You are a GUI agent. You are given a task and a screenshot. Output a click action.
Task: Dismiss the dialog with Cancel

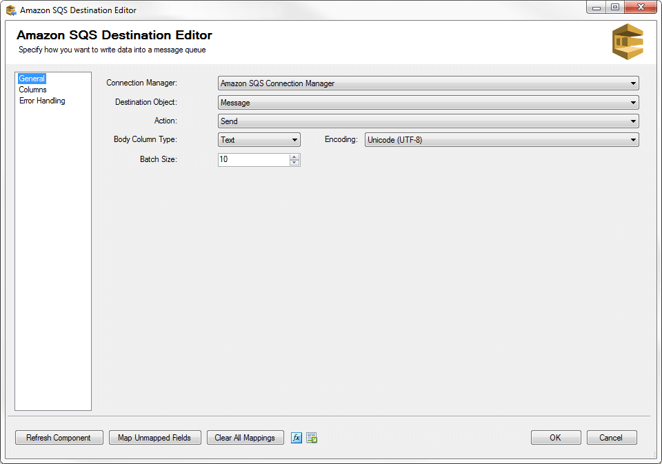click(x=611, y=437)
